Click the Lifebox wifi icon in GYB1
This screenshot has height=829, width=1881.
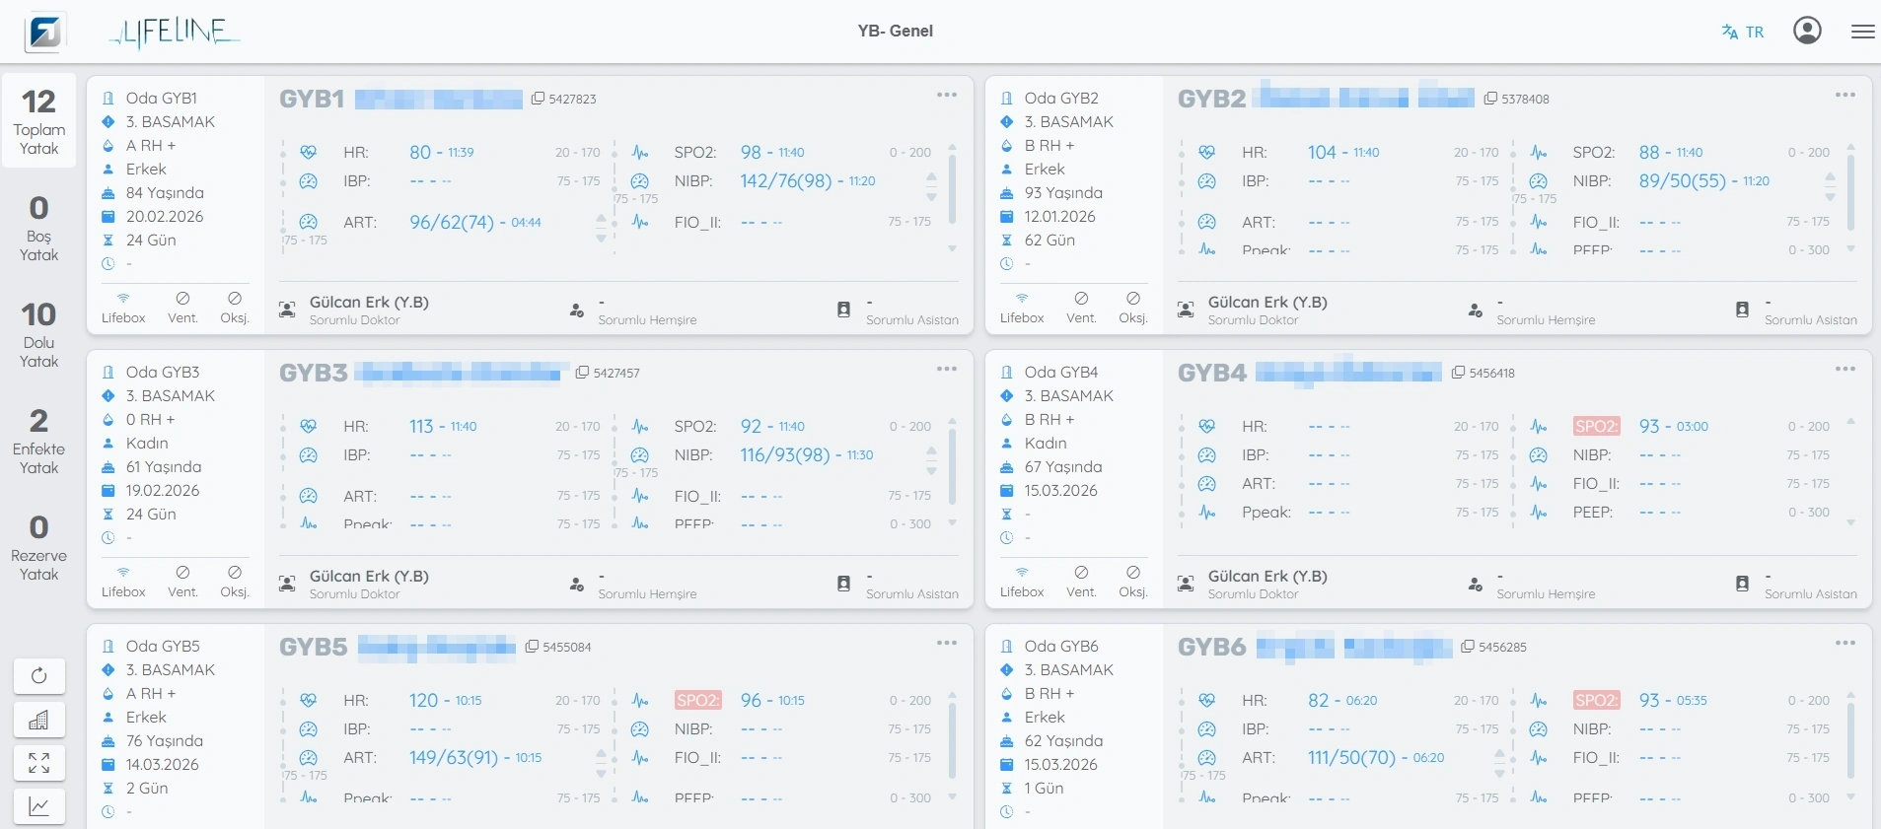(x=123, y=299)
